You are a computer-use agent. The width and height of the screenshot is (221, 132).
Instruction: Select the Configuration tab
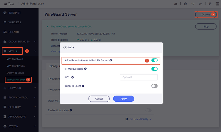(x=55, y=66)
